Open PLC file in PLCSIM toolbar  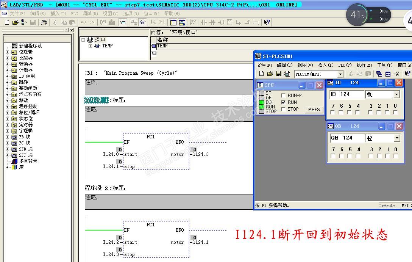point(270,74)
